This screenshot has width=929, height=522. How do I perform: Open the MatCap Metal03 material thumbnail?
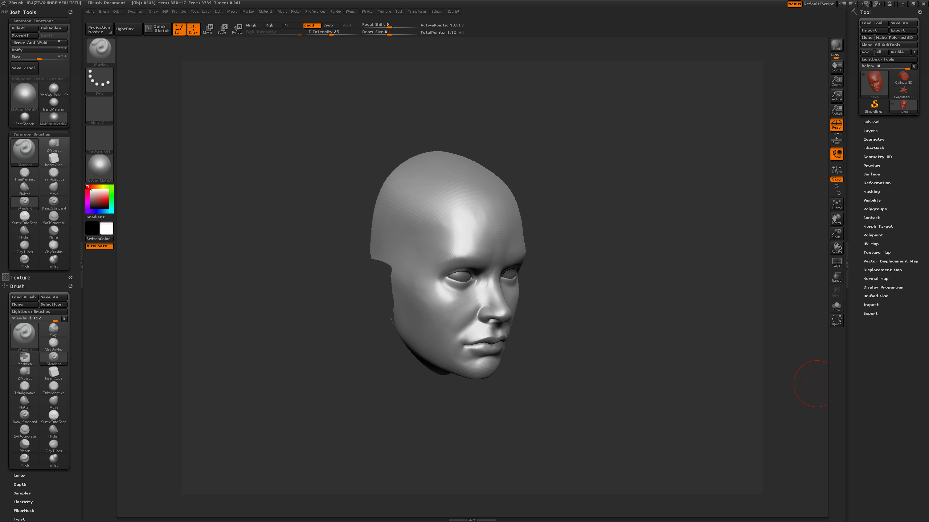(x=99, y=168)
